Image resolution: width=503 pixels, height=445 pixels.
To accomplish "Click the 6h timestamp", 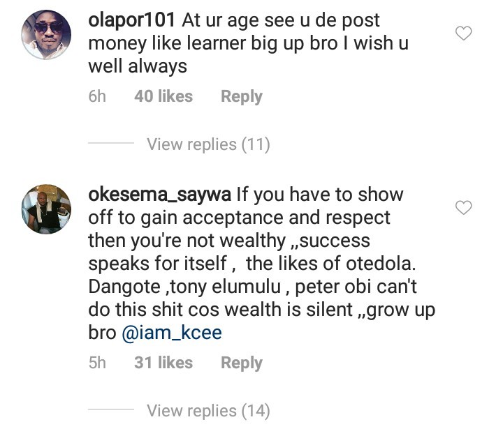I will point(97,97).
